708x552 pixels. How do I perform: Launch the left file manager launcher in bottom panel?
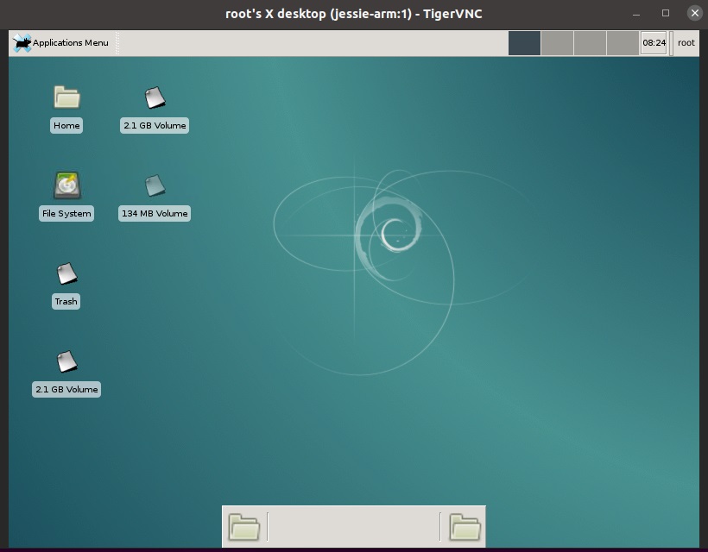tap(244, 526)
